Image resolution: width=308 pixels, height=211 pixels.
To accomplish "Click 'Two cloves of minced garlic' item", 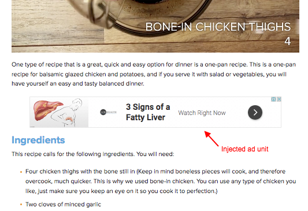I will pyautogui.click(x=63, y=205).
